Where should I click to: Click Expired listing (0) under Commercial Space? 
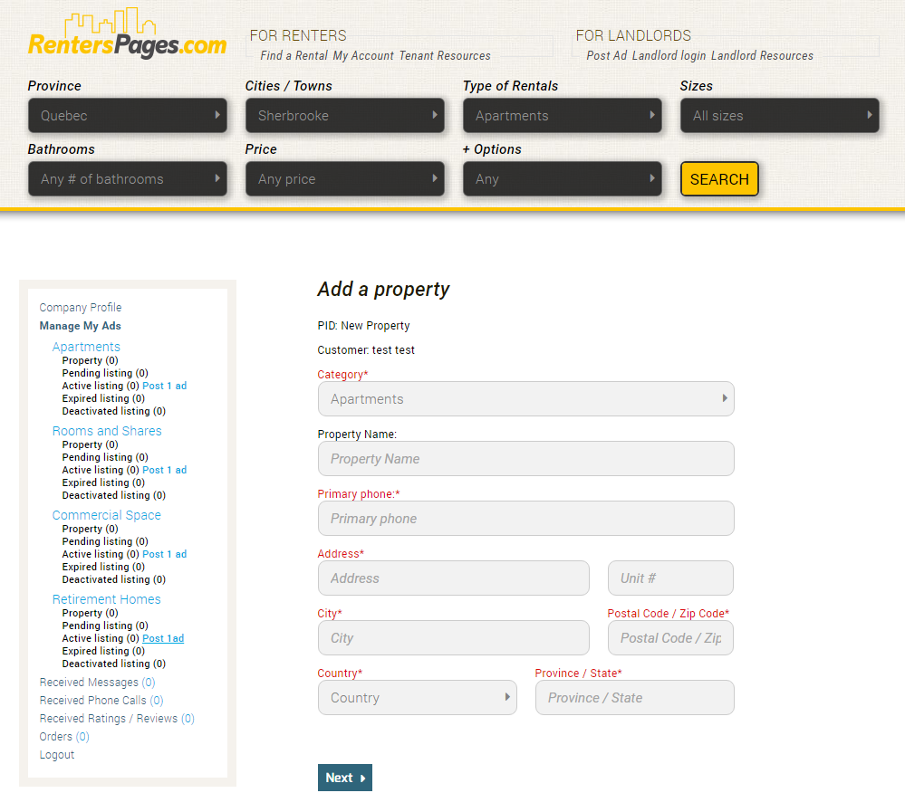[103, 567]
